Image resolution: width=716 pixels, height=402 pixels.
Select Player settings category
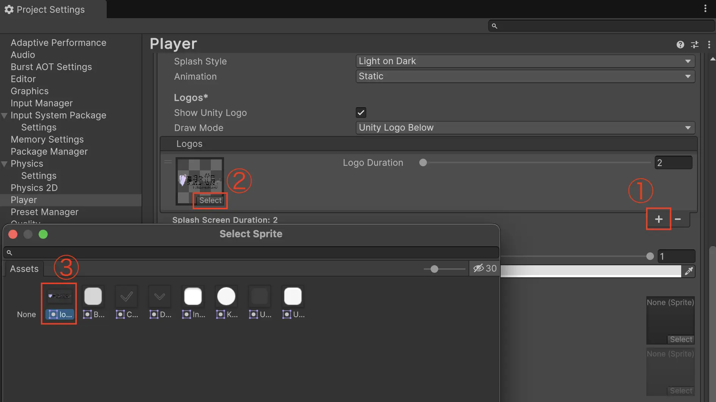pos(71,200)
